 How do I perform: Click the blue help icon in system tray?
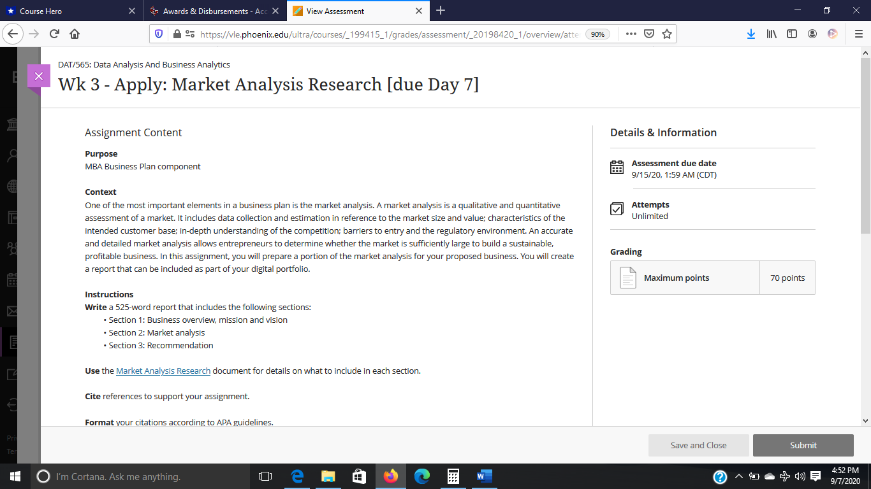point(720,477)
